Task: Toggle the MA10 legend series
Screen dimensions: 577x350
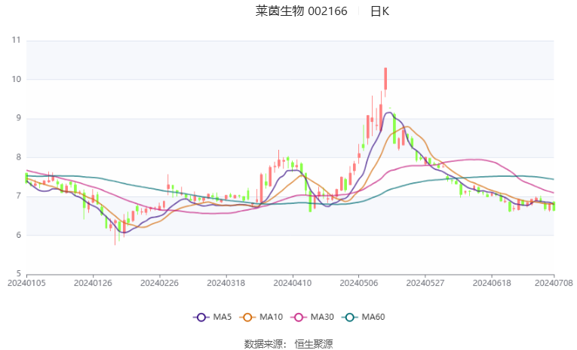Action: tap(261, 317)
